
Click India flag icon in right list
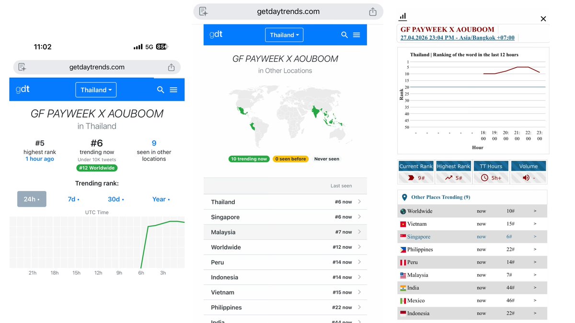(x=403, y=288)
